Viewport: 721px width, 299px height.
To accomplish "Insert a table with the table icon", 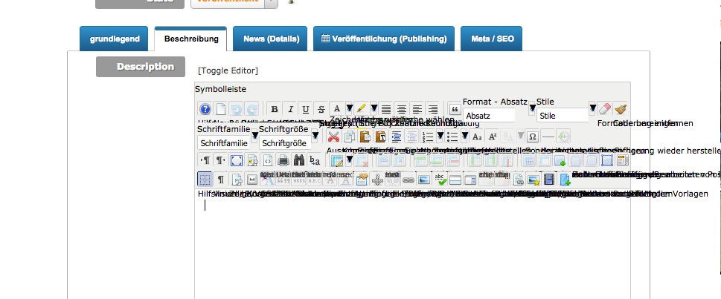I will [x=336, y=160].
